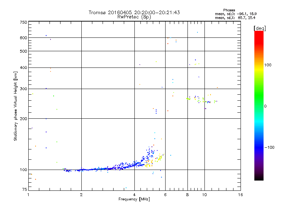Click the "600" height axis tick label
Viewport: 283px width, 212px height.
(x=23, y=38)
